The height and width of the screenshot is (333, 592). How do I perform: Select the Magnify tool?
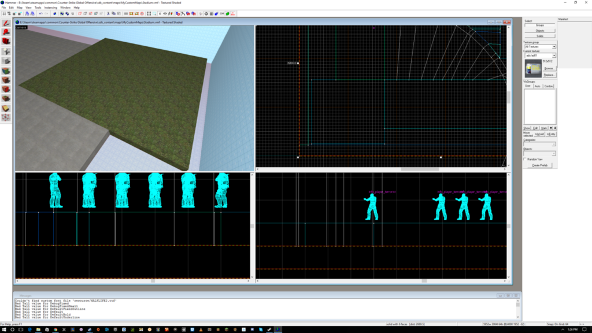point(6,32)
